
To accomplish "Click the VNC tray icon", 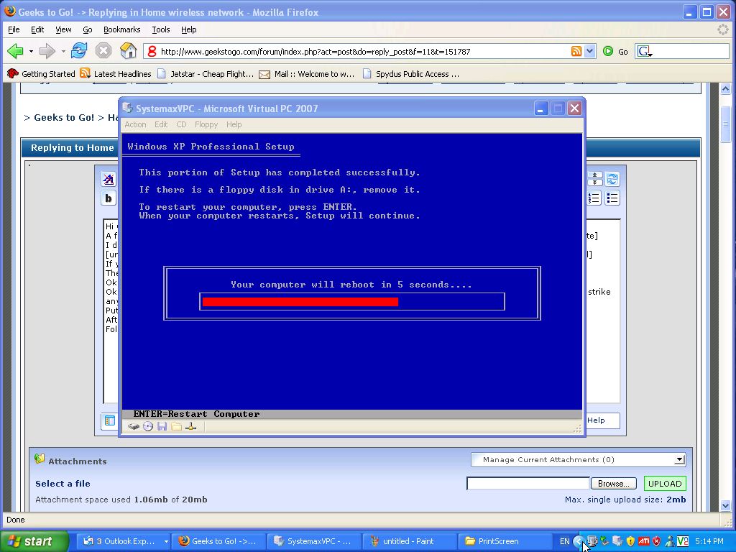I will (683, 541).
